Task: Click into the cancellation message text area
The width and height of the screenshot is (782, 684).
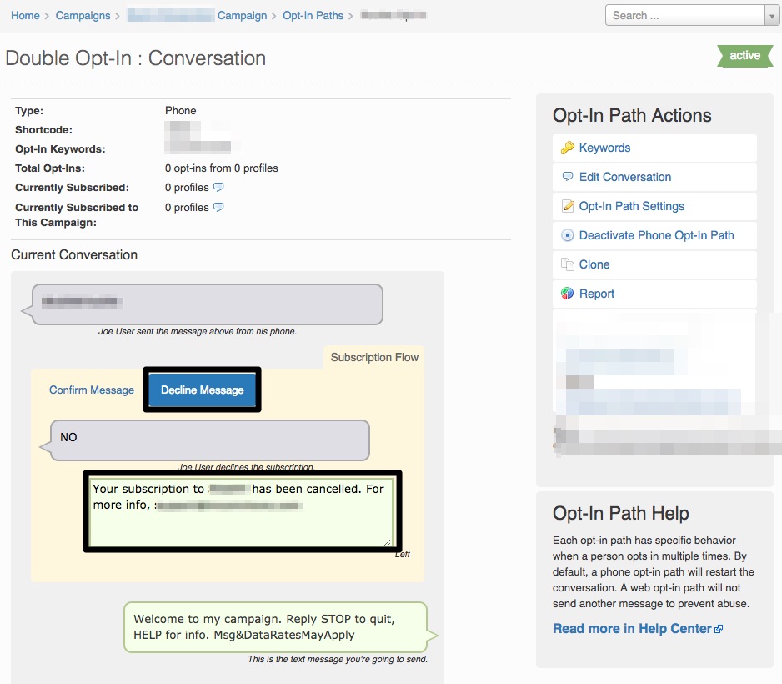Action: click(x=242, y=511)
